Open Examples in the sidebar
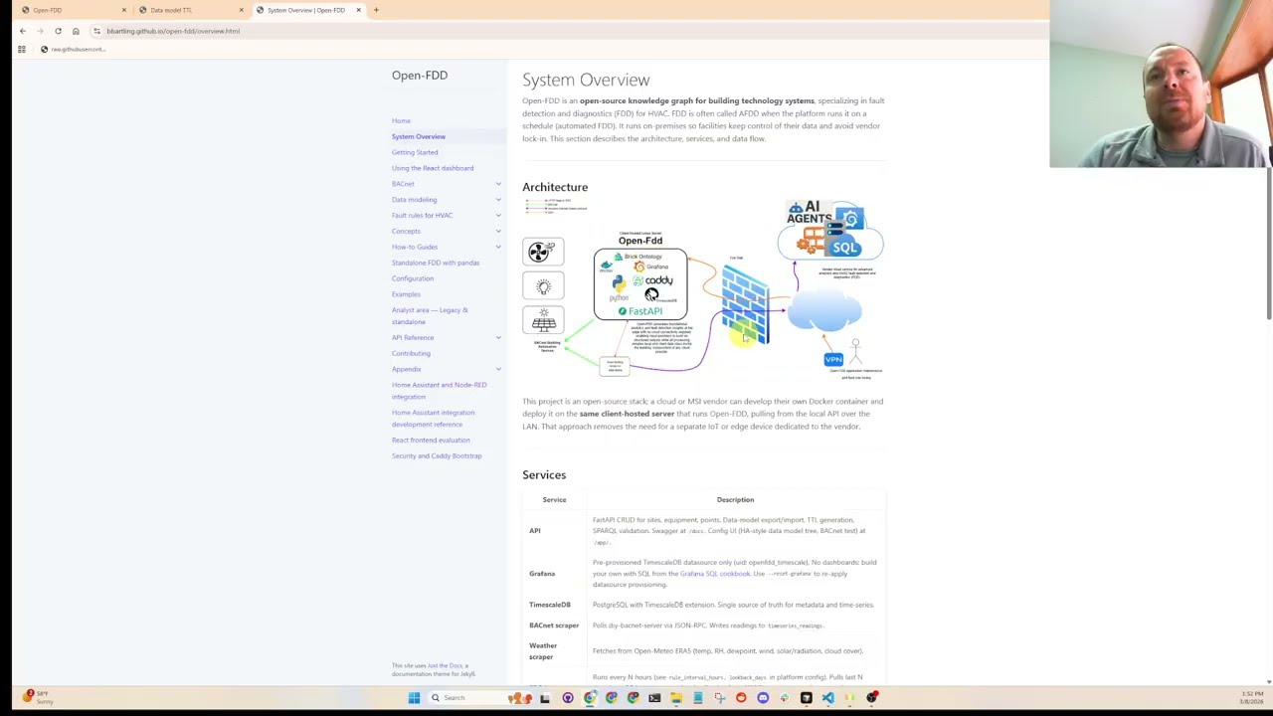1273x716 pixels. coord(406,294)
